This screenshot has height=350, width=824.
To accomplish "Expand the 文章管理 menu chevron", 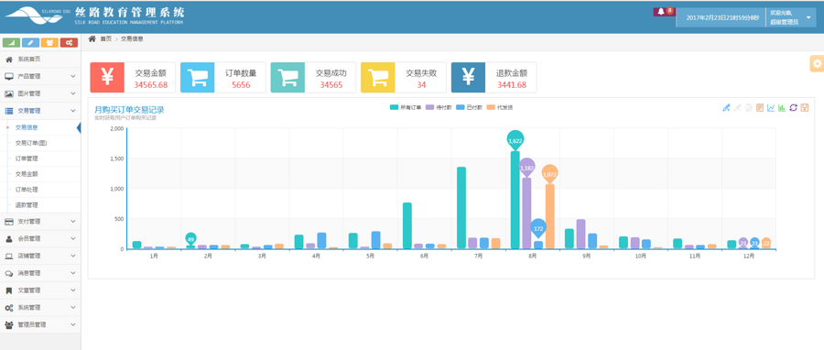I will click(73, 290).
